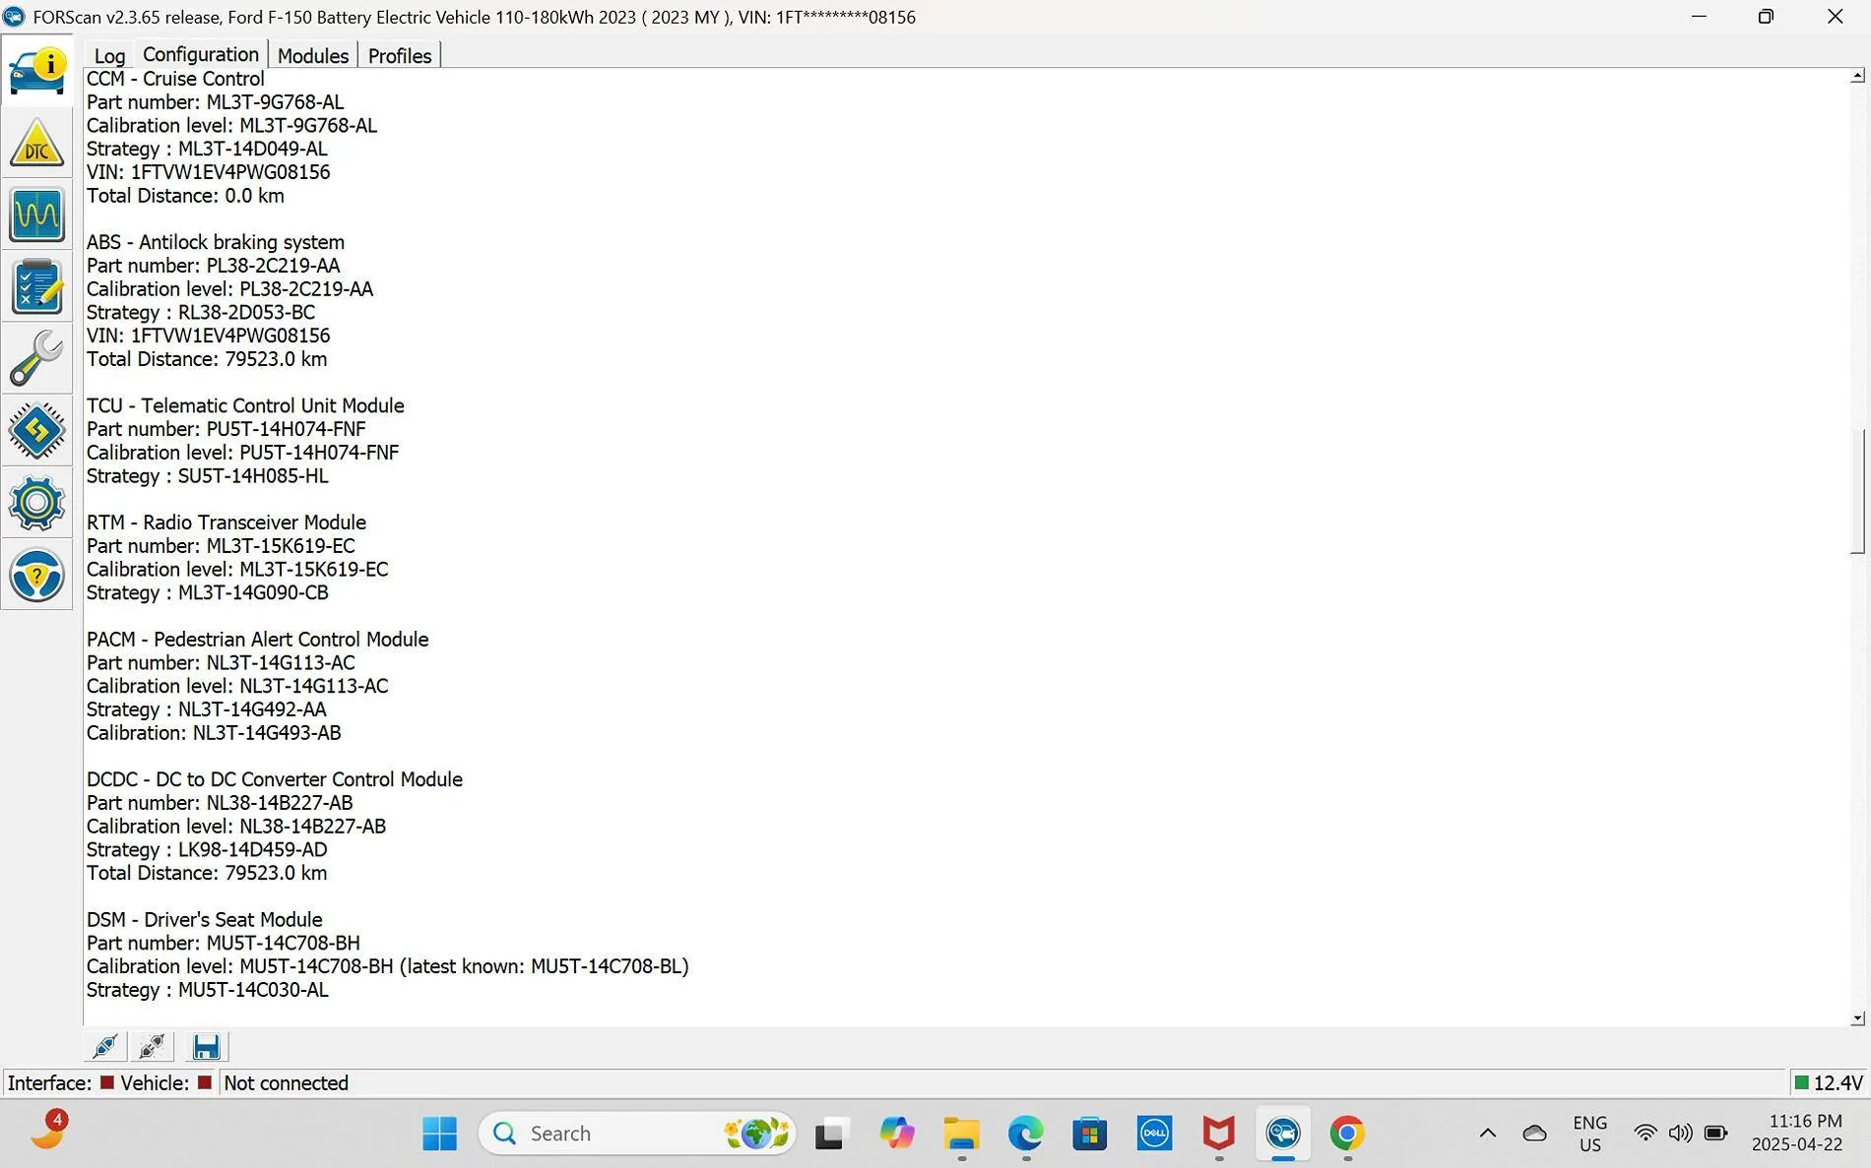Click the taskbar Search box
Screen dimensions: 1871x1168
(x=637, y=1134)
